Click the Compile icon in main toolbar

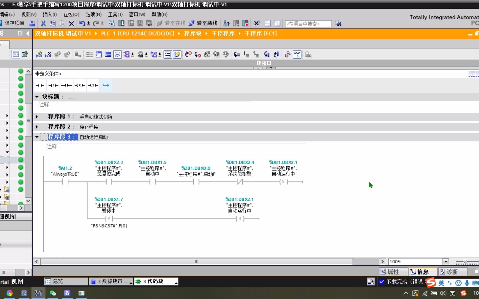point(112,23)
